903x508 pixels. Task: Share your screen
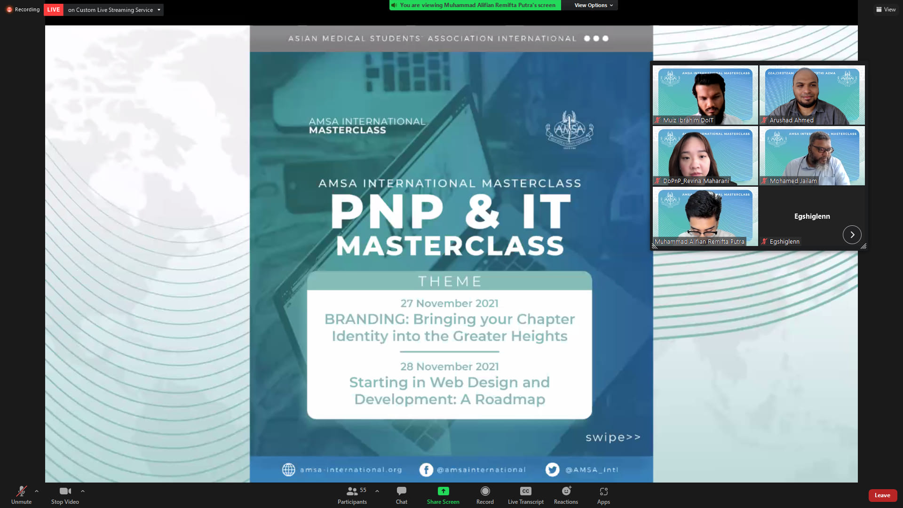point(443,495)
